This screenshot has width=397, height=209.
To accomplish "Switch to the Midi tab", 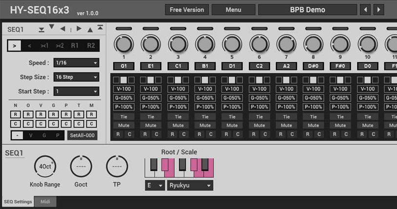I will coord(45,202).
